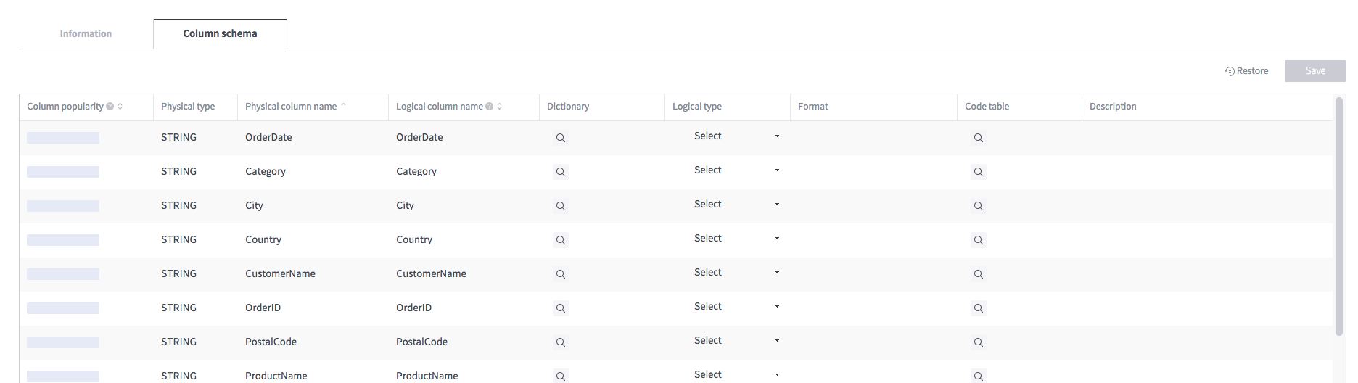Search code table for PostalCode row
Viewport: 1358px width, 383px height.
[x=978, y=342]
